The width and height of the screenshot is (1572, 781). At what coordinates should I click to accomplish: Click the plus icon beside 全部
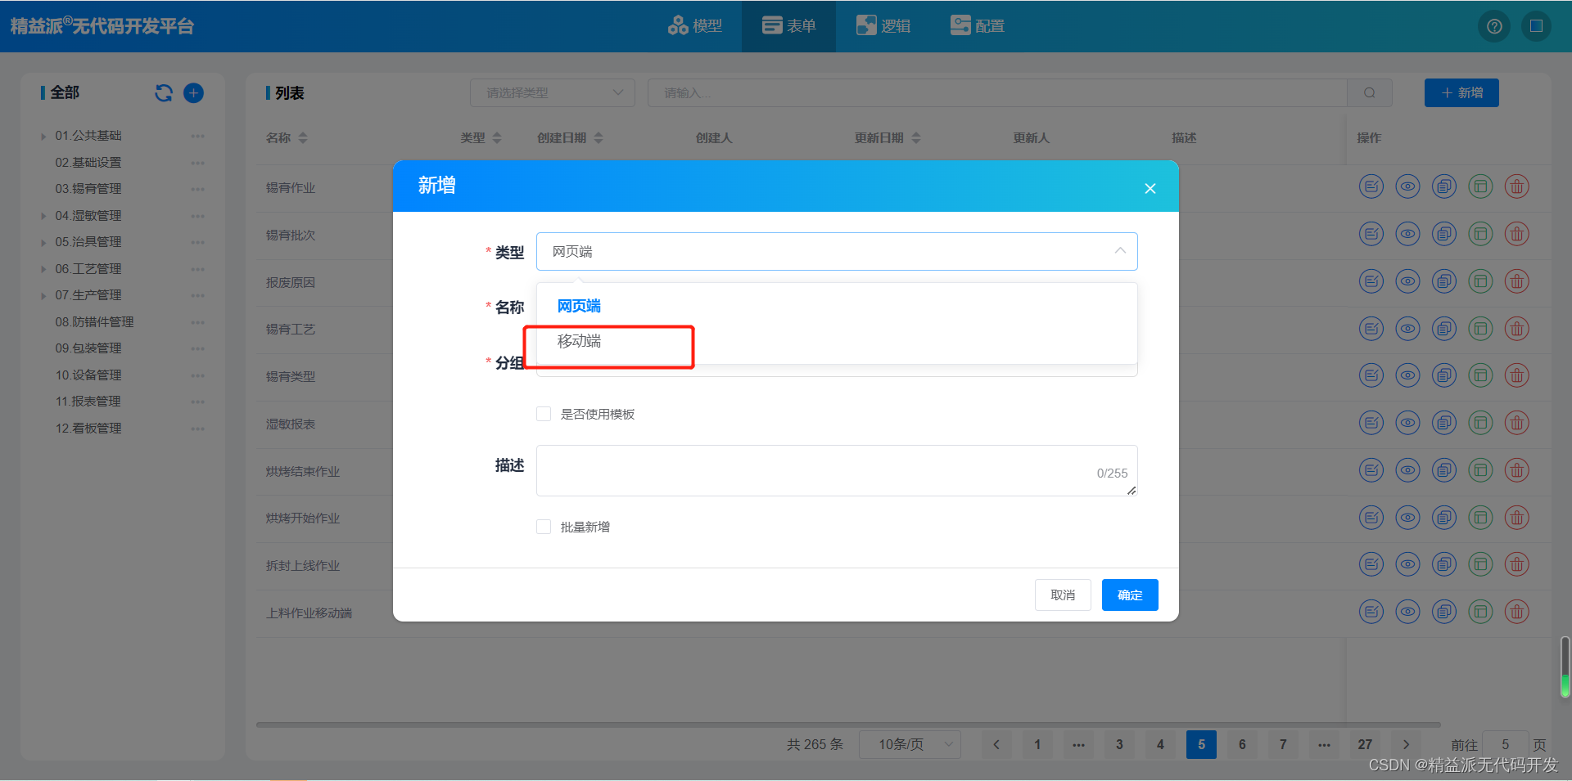click(193, 92)
